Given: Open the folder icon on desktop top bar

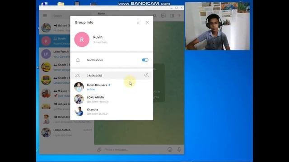Looking at the screenshot, I should pyautogui.click(x=61, y=4).
